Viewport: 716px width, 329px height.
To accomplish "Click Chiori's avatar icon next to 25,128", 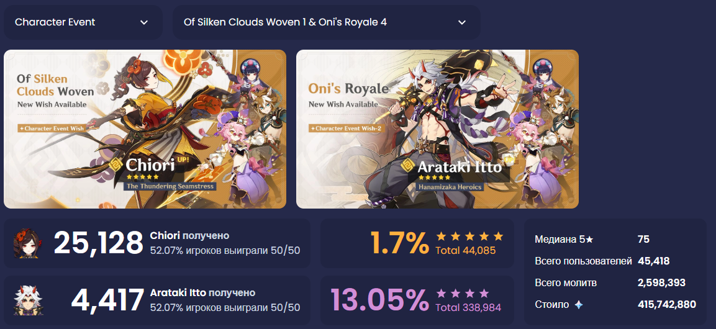I will (x=25, y=243).
